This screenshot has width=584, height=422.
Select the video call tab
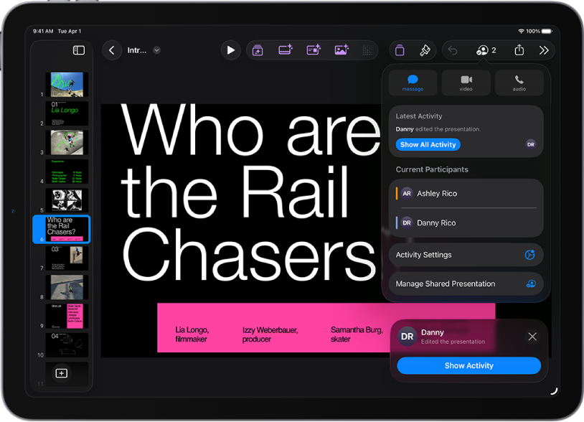(466, 83)
